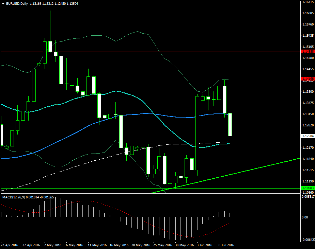Click the 22 Apr 2016 date label

10,245
